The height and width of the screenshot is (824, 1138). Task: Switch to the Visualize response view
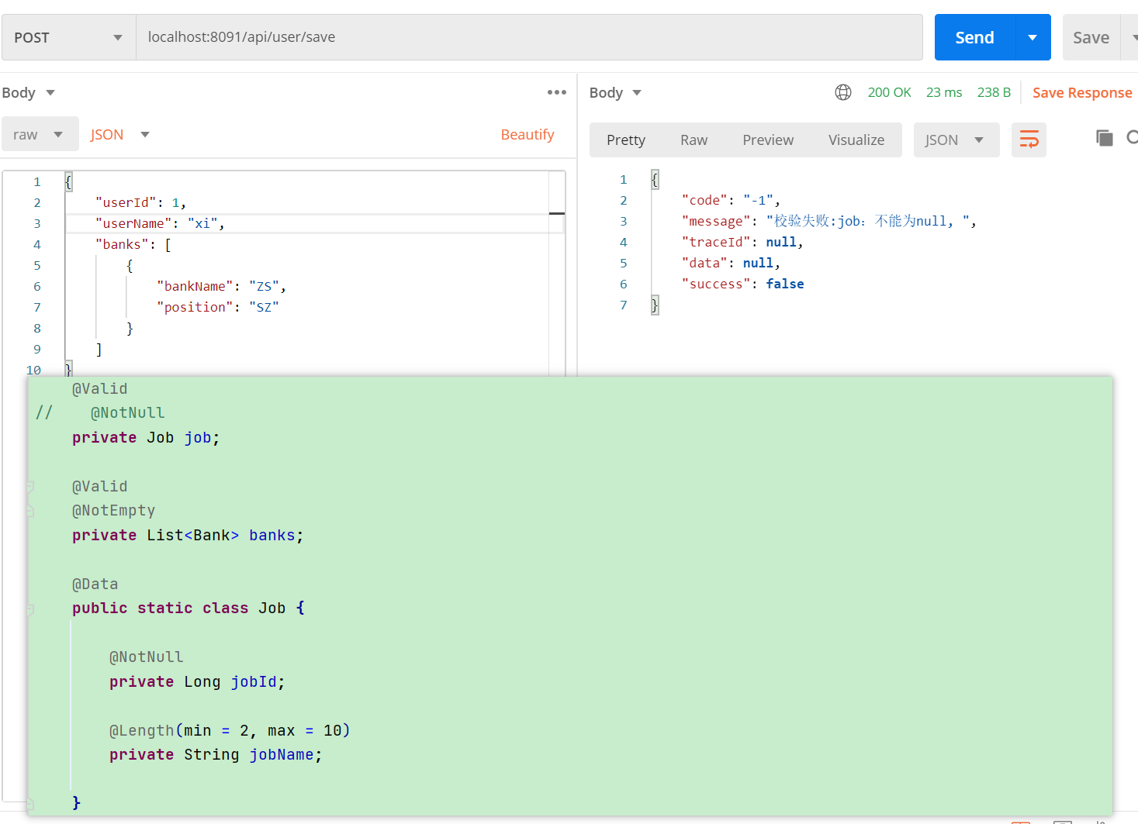[856, 140]
